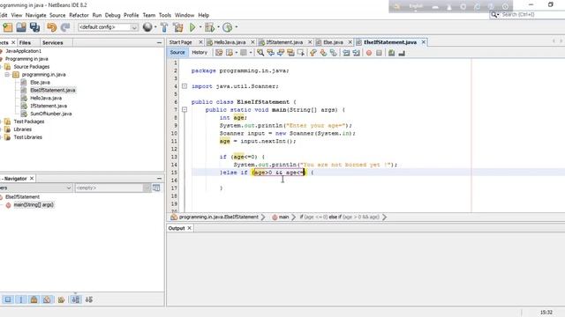Screen dimensions: 565x317
Task: Click the Open Project toolbar icon
Action: tap(21, 27)
